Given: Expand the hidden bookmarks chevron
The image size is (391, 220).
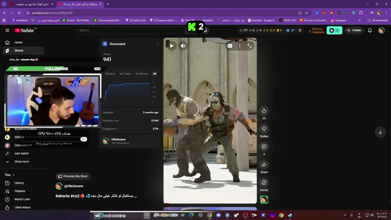Looking at the screenshot, I should pyautogui.click(x=360, y=20).
